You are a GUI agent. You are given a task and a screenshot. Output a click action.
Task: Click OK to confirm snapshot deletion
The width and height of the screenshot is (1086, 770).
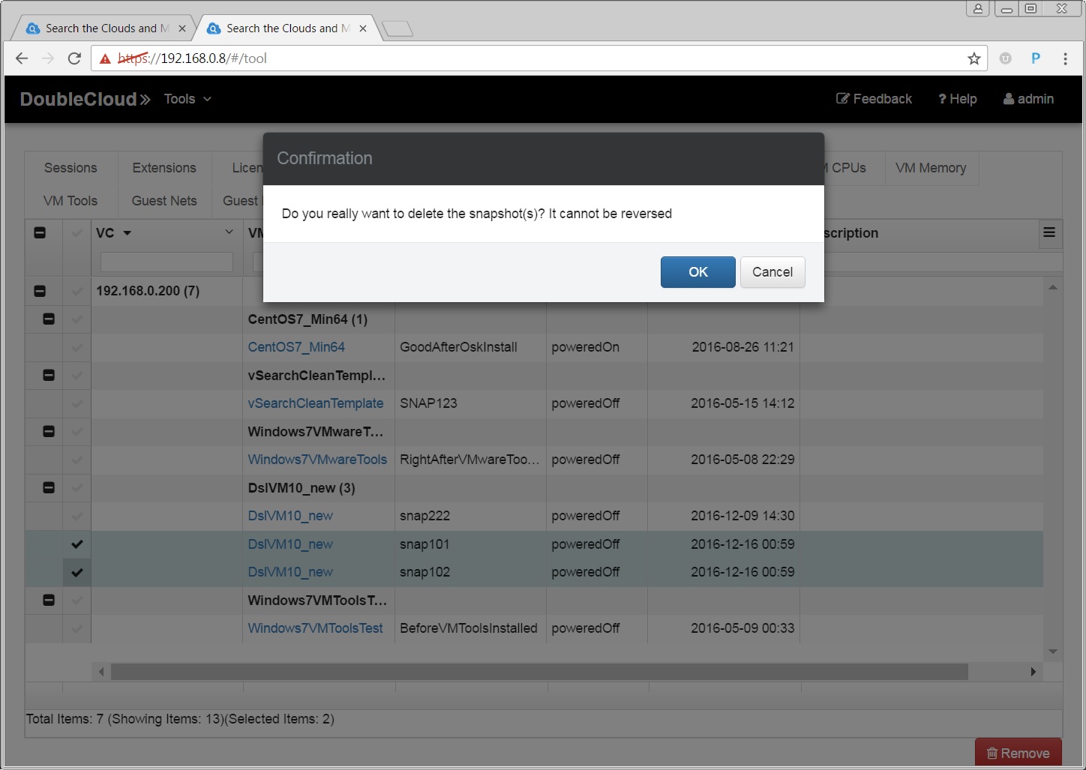pyautogui.click(x=697, y=272)
